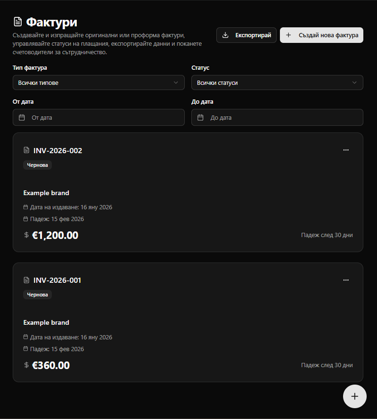Click the document icon next to INV-2026-002

click(26, 150)
